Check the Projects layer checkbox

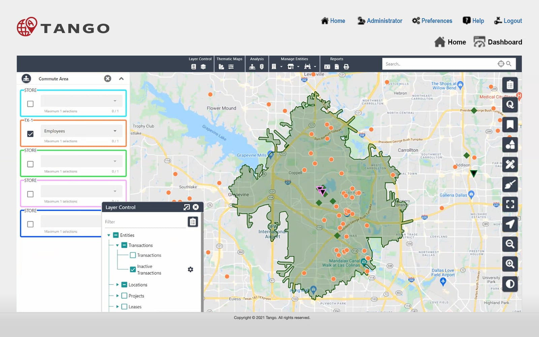pos(124,296)
